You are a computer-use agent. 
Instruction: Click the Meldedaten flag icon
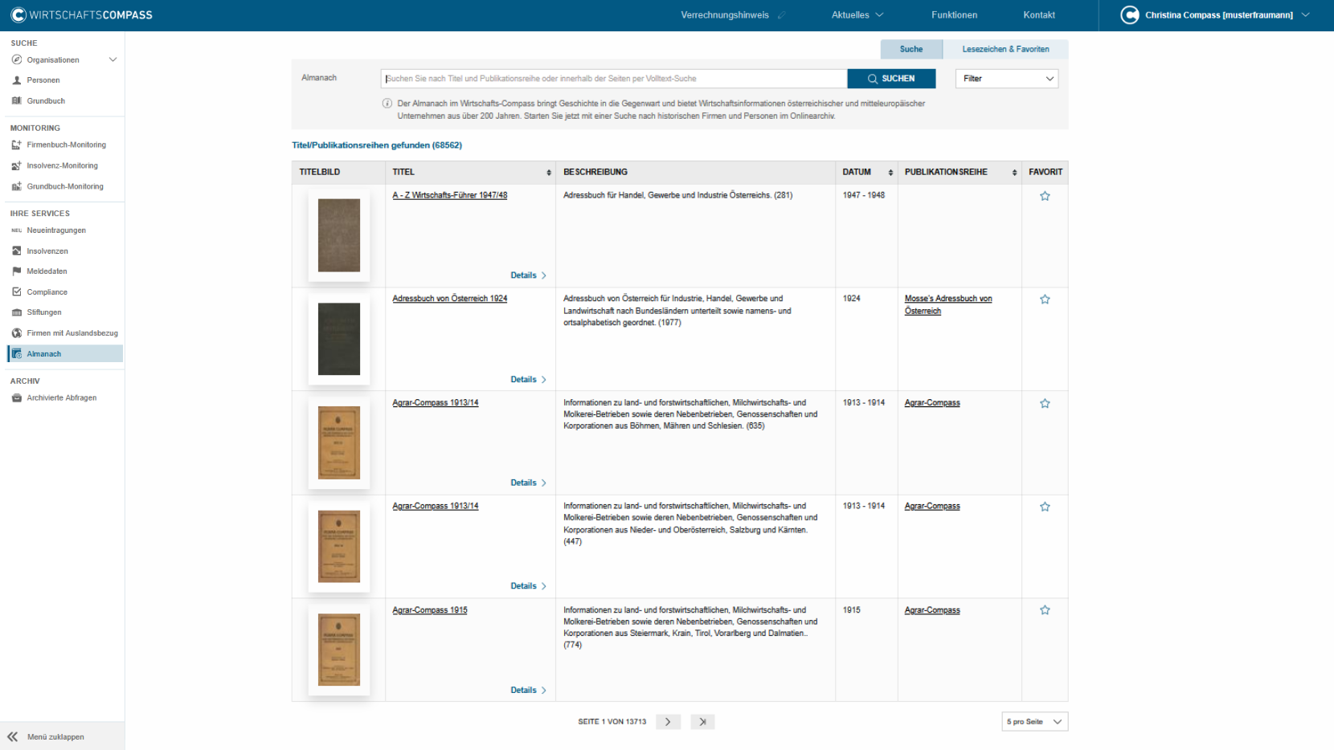coord(17,271)
